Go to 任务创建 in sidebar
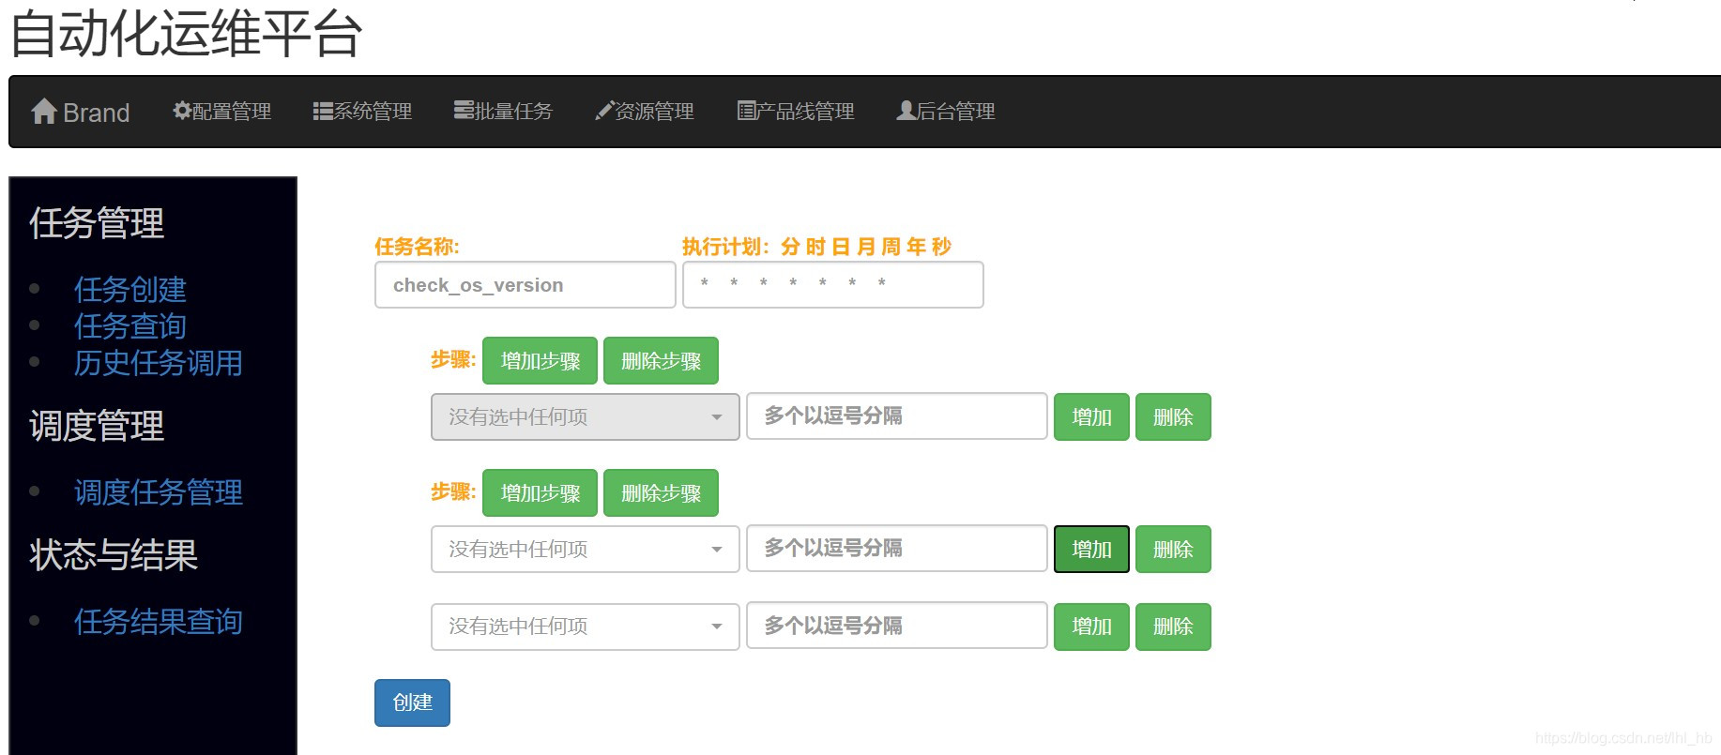This screenshot has width=1721, height=755. click(x=130, y=289)
